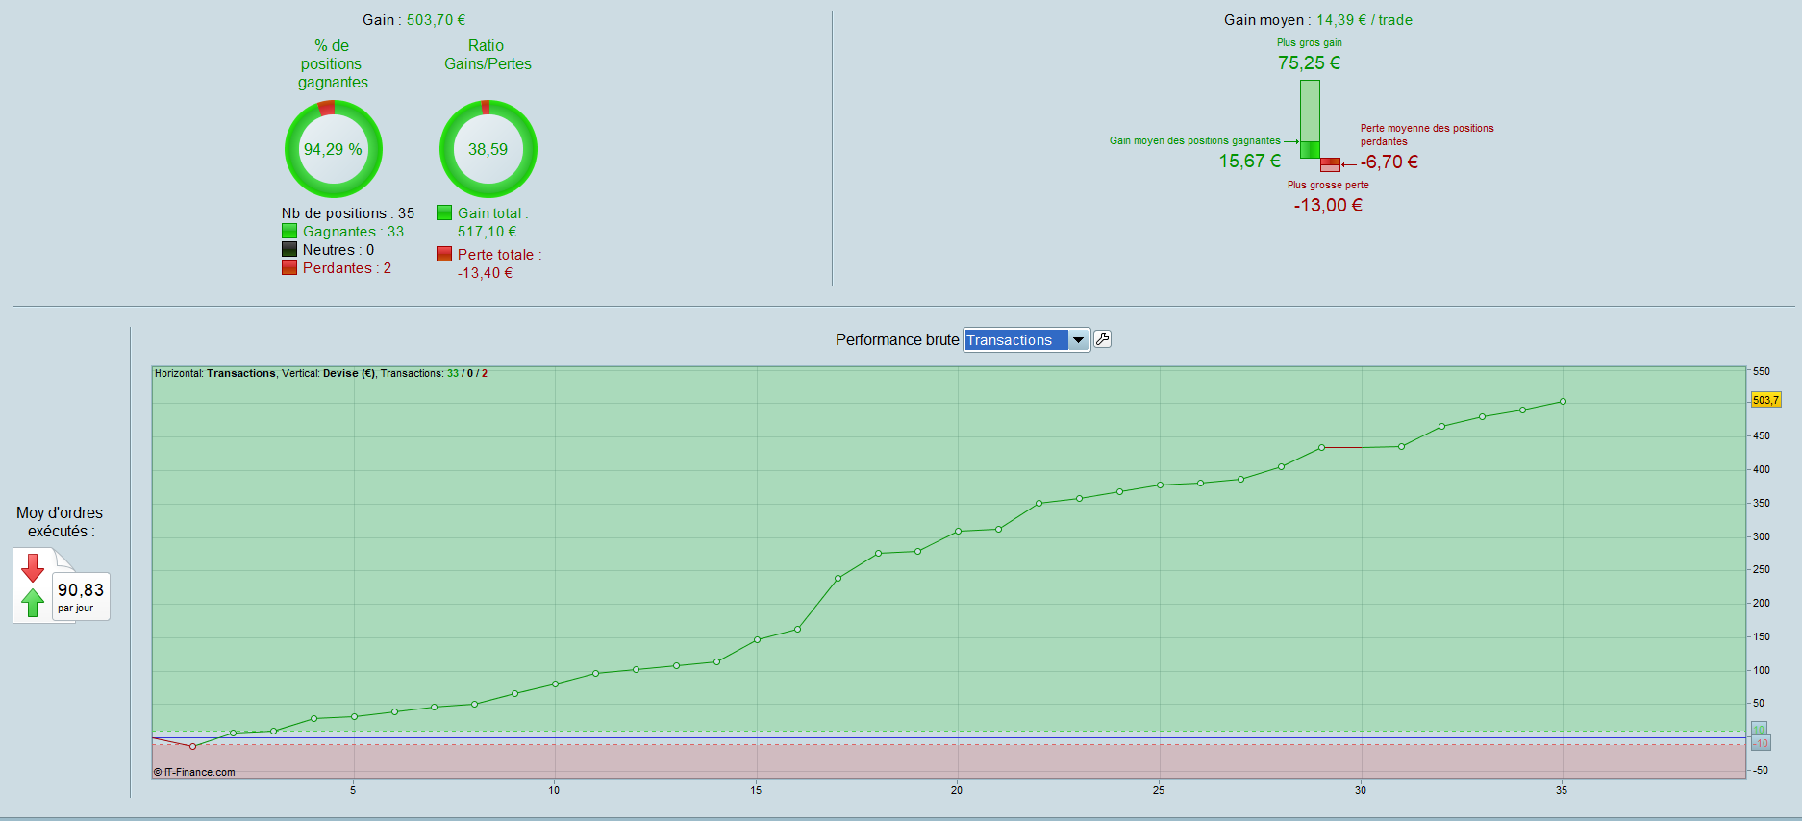Click the last curve point at transaction 35

point(1563,402)
